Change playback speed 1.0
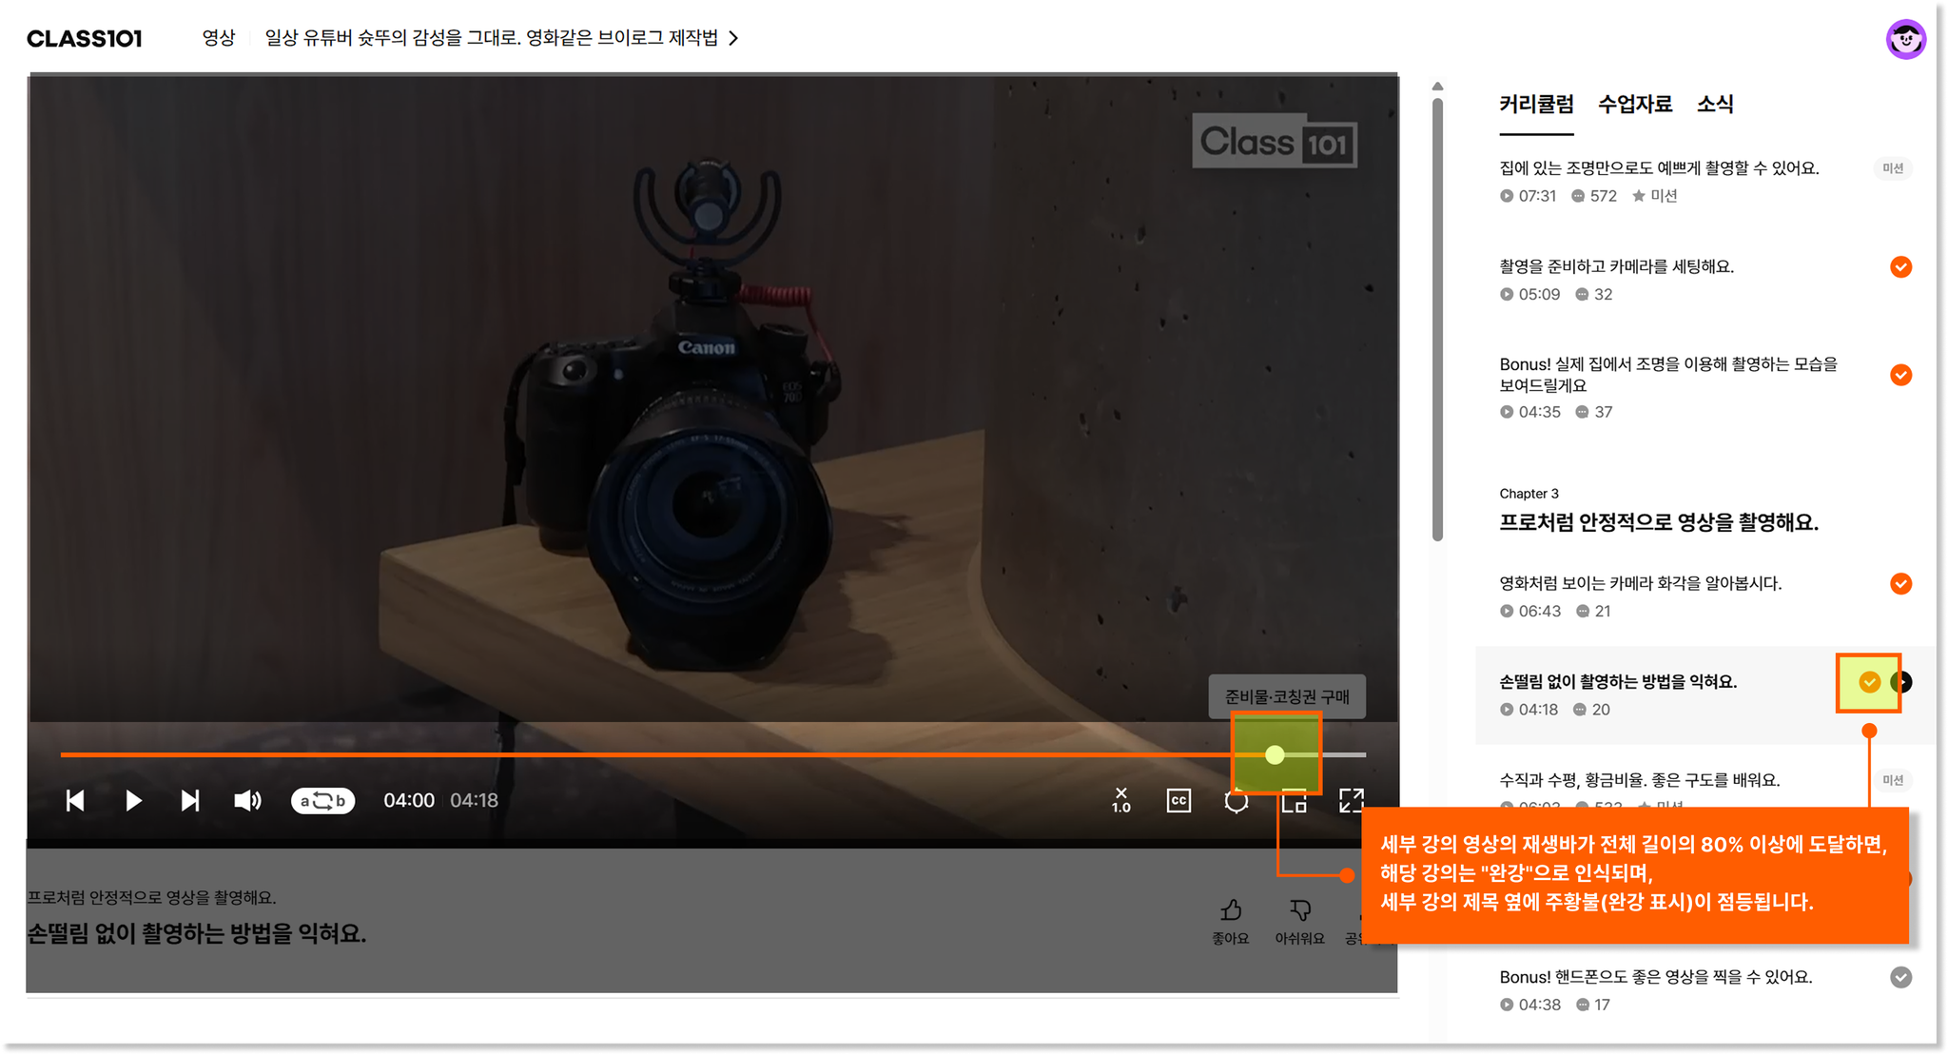 [x=1121, y=800]
